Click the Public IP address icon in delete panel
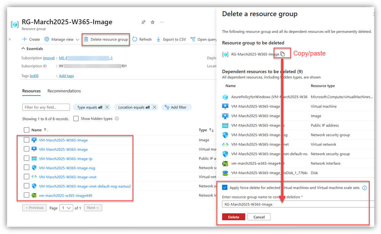Viewport: 381px width, 234px height. coord(225,125)
